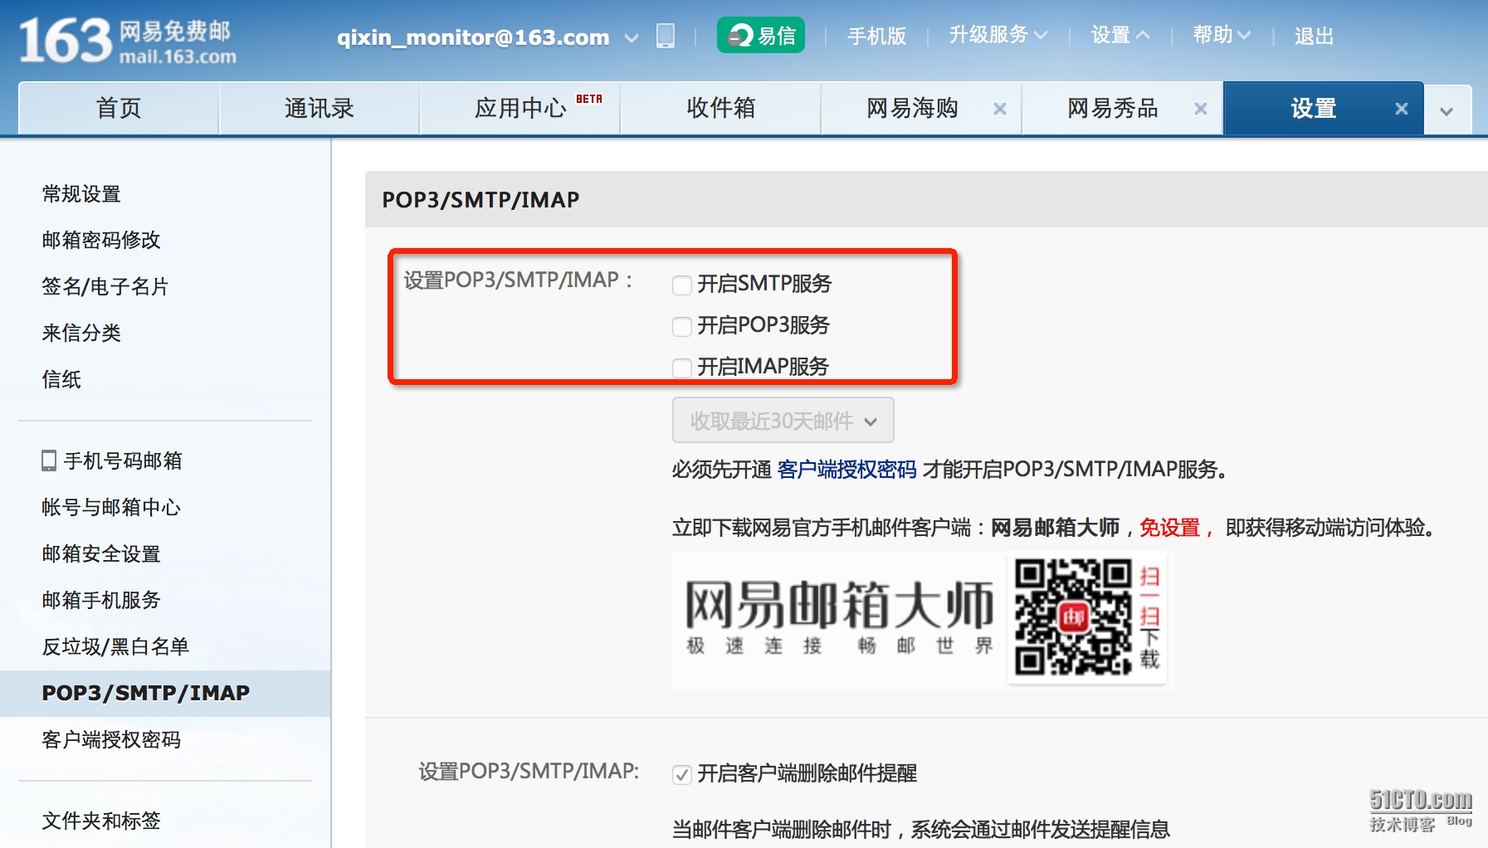Collapse the 设置 header menu
Image resolution: width=1488 pixels, height=848 pixels.
(1120, 36)
